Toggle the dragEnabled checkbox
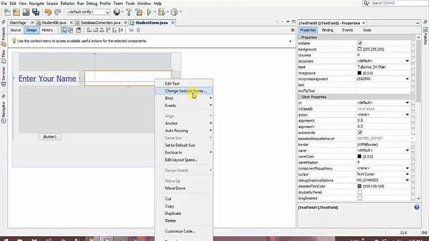429x241 pixels. [360, 198]
